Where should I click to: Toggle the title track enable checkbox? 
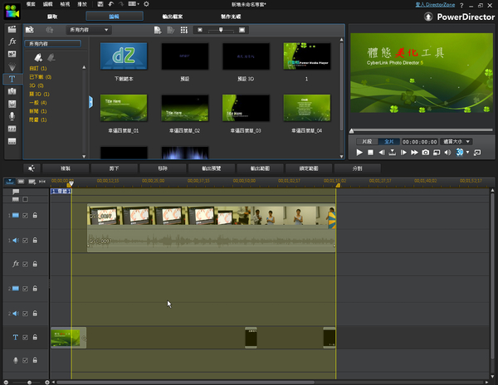(25, 337)
